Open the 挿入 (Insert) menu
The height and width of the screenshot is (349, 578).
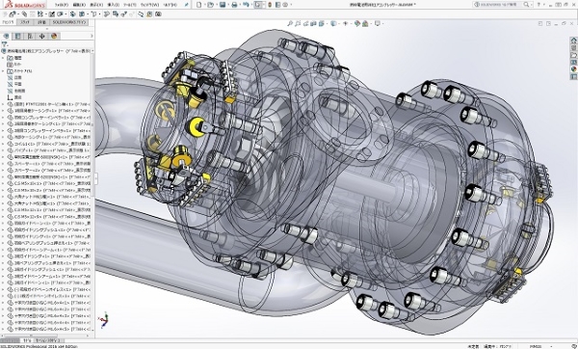click(113, 5)
